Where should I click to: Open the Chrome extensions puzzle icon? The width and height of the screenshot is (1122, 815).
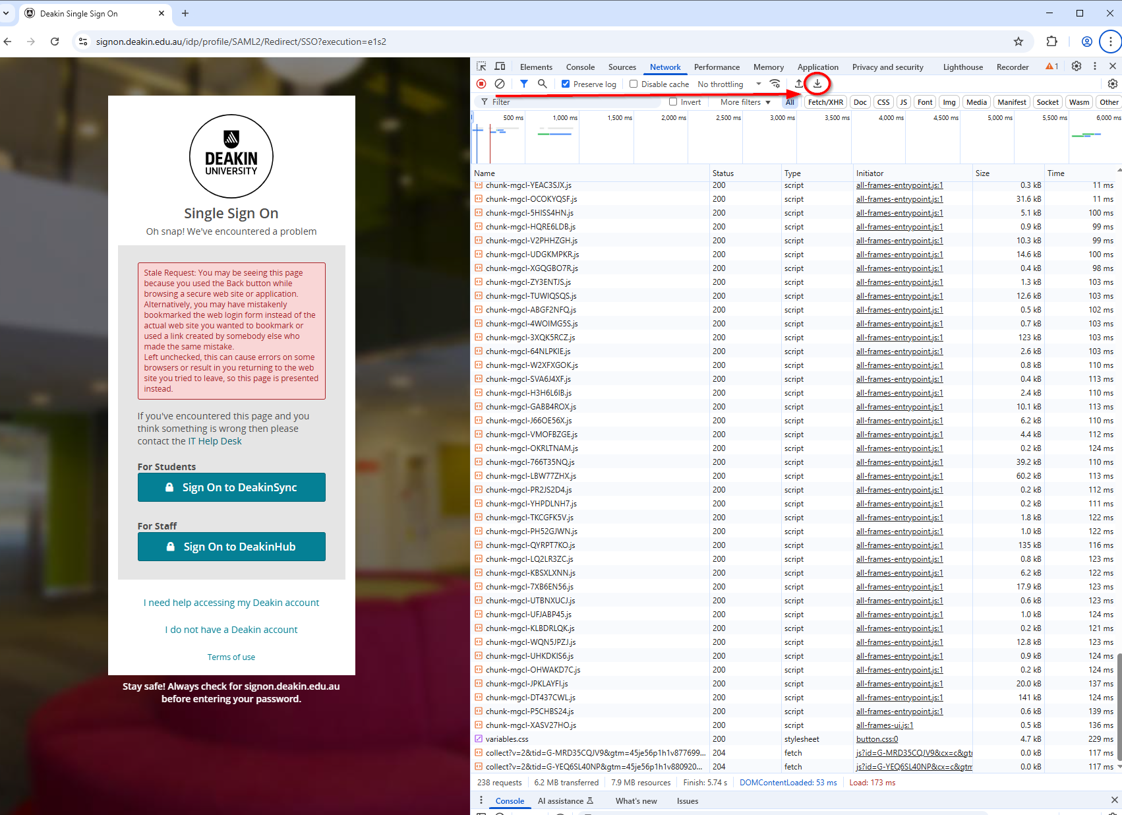(1051, 42)
